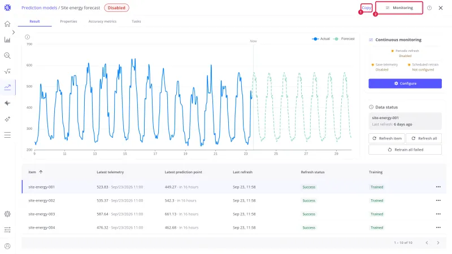
Task: Click the chart info icon
Action: pos(27,37)
